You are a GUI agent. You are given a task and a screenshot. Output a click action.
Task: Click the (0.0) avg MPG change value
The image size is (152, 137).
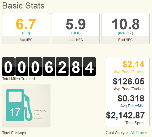[x=26, y=33]
